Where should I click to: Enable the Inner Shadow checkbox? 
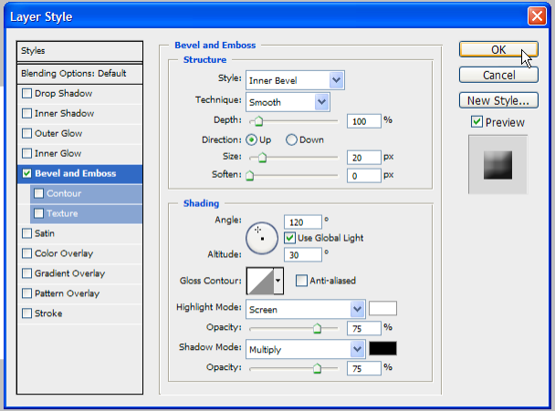[26, 113]
